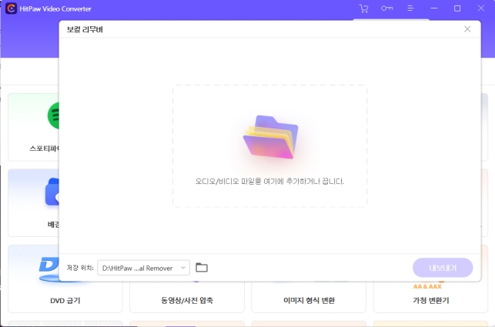495x327 pixels.
Task: Click the add audio/video file text
Action: coord(269,182)
